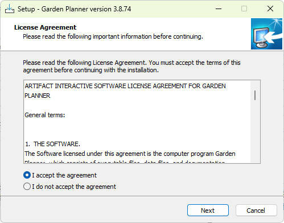
Task: Click the computer wizard image in header
Action: coord(266,34)
